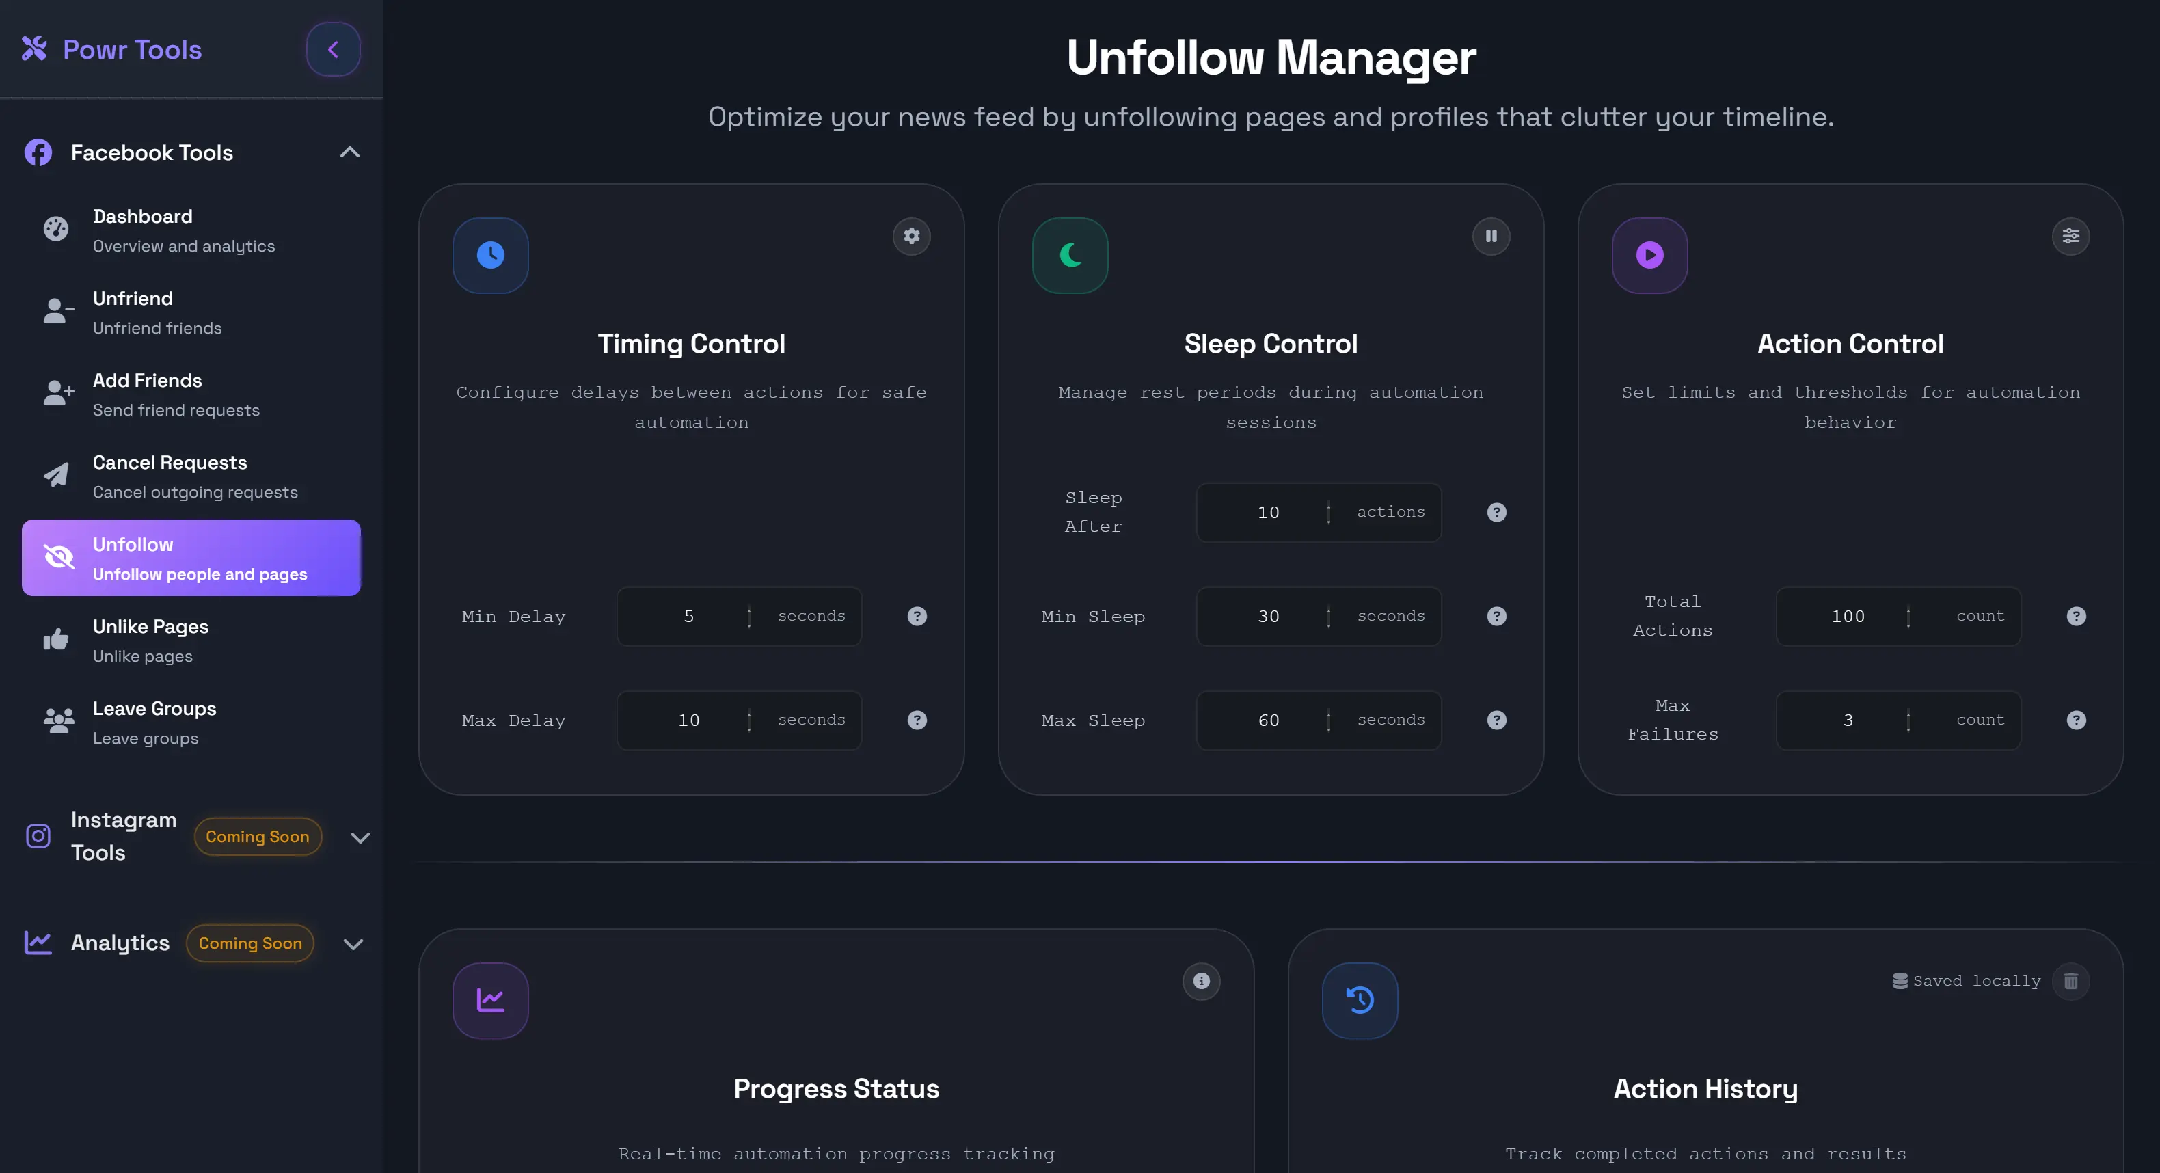The height and width of the screenshot is (1173, 2160).
Task: Click the Action Control card title
Action: 1850,344
